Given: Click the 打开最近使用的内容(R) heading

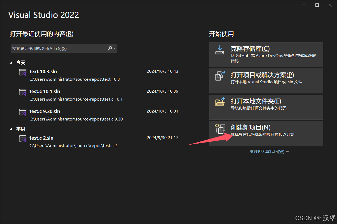Looking at the screenshot, I should pos(42,34).
